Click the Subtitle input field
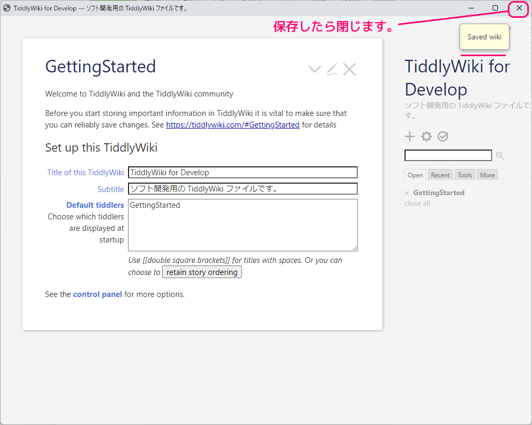 242,188
